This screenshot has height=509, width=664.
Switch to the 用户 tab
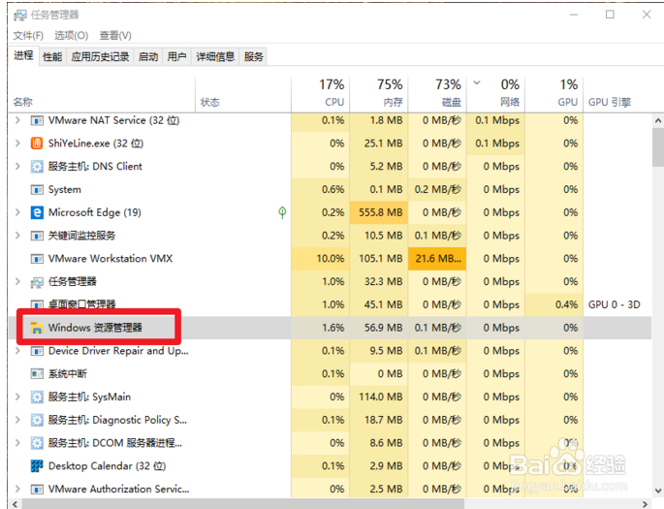click(x=176, y=57)
